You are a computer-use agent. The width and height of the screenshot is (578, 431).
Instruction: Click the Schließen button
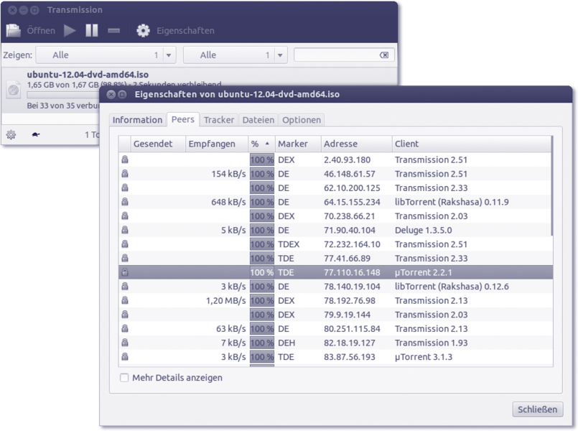pos(537,409)
